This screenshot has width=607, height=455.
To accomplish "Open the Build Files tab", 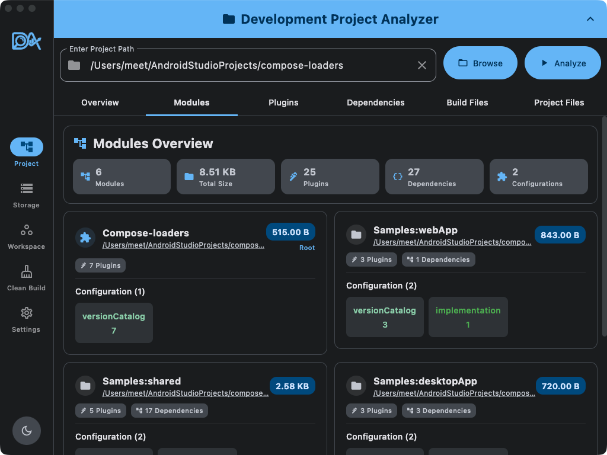I will (467, 102).
